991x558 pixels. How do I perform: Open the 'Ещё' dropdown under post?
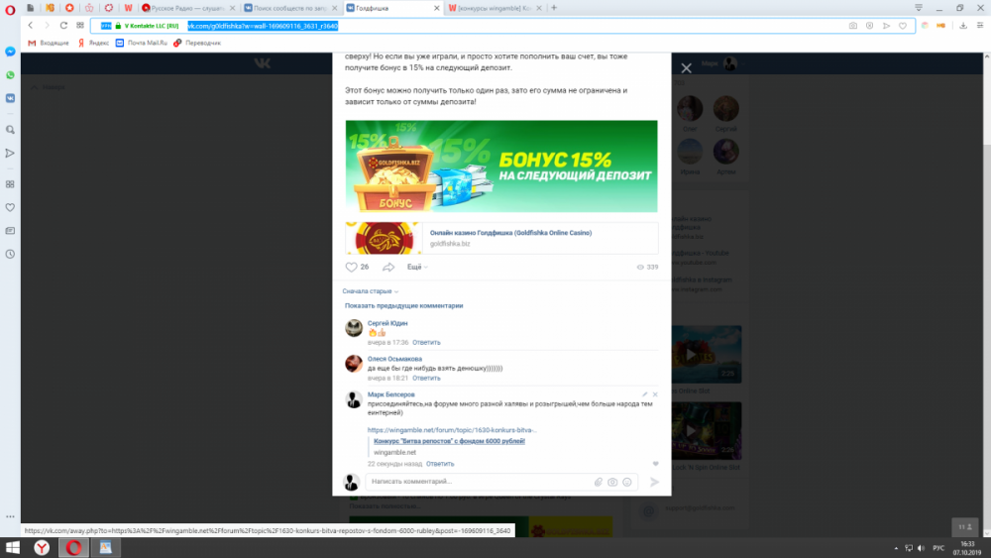pos(416,268)
